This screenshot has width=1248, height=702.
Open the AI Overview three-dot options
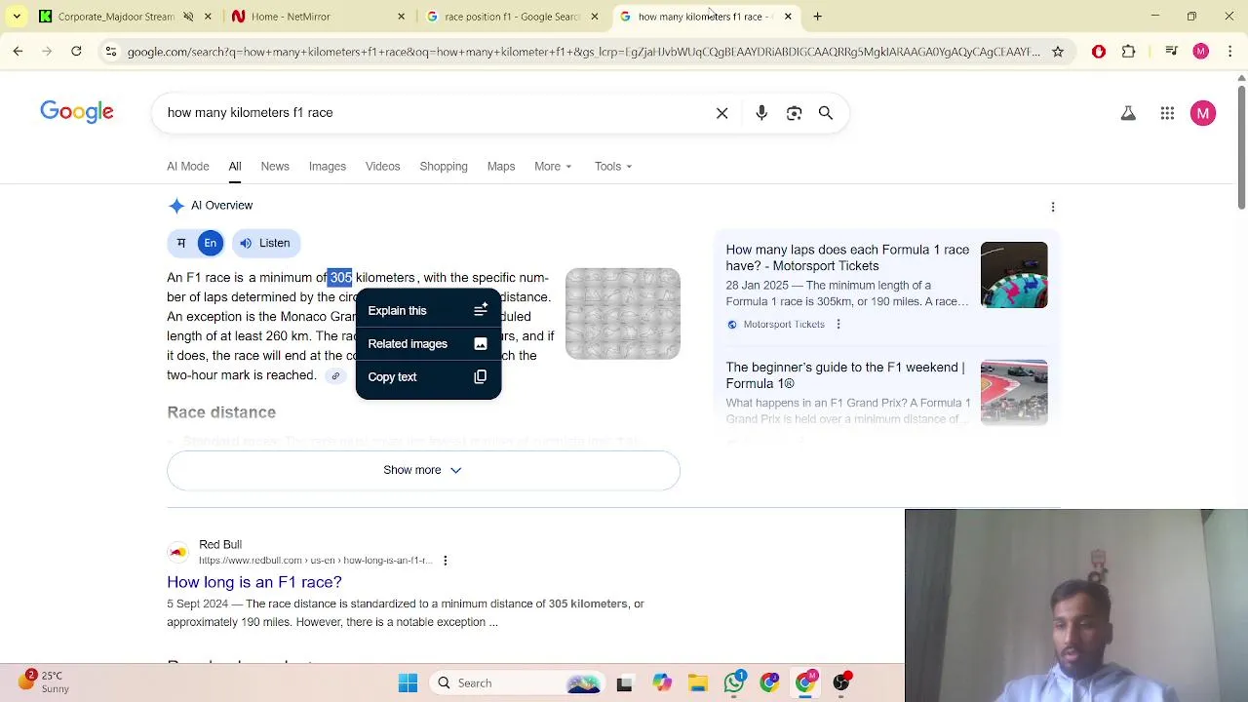[1053, 207]
